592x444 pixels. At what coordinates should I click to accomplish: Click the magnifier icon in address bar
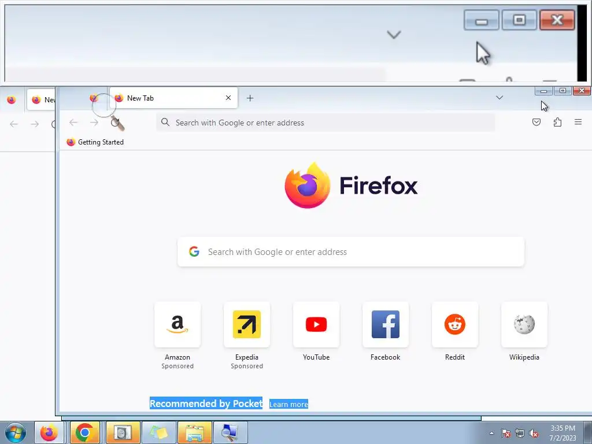[x=165, y=123]
